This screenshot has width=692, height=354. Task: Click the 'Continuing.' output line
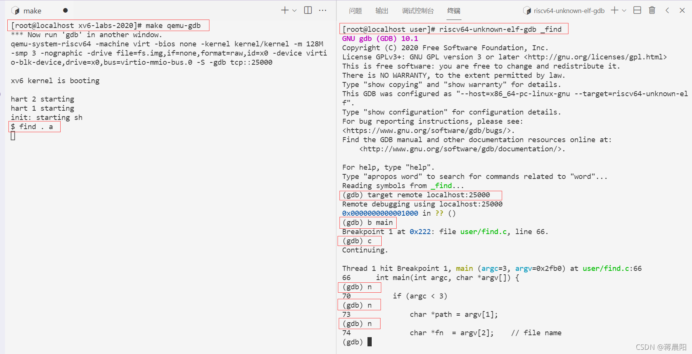pos(365,250)
